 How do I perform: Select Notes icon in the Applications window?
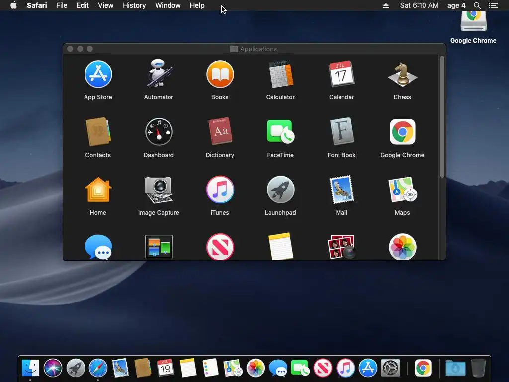(281, 247)
